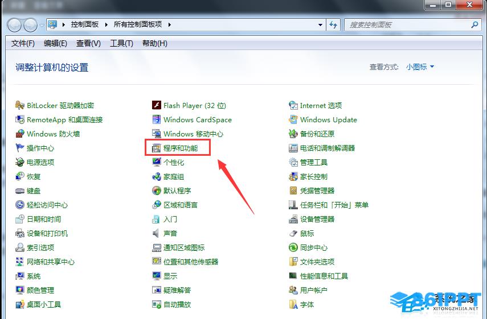Open the 个性化 personalization icon
The height and width of the screenshot is (319, 487).
tap(157, 162)
